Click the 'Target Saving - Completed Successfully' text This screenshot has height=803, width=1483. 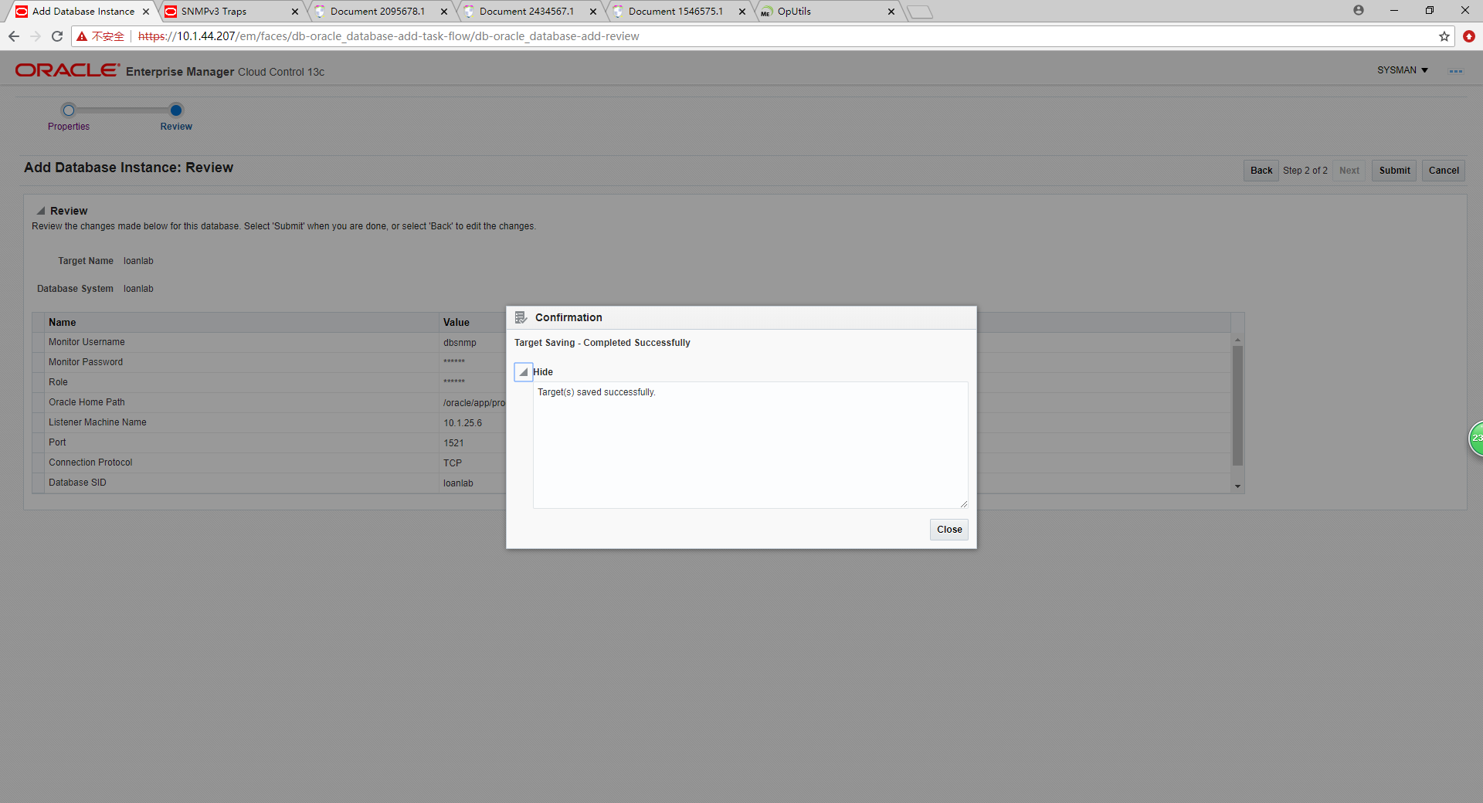pos(602,343)
